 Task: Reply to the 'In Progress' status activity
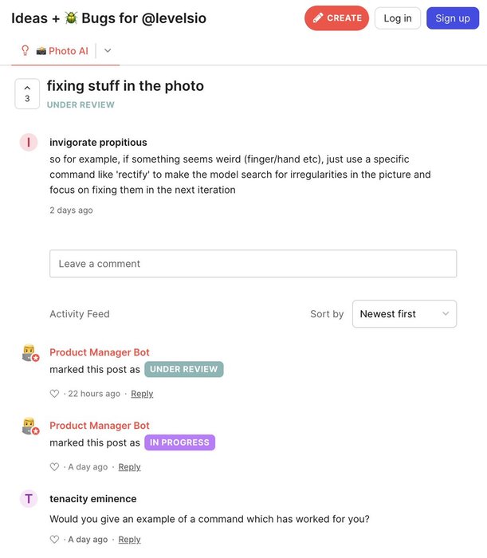tap(129, 467)
